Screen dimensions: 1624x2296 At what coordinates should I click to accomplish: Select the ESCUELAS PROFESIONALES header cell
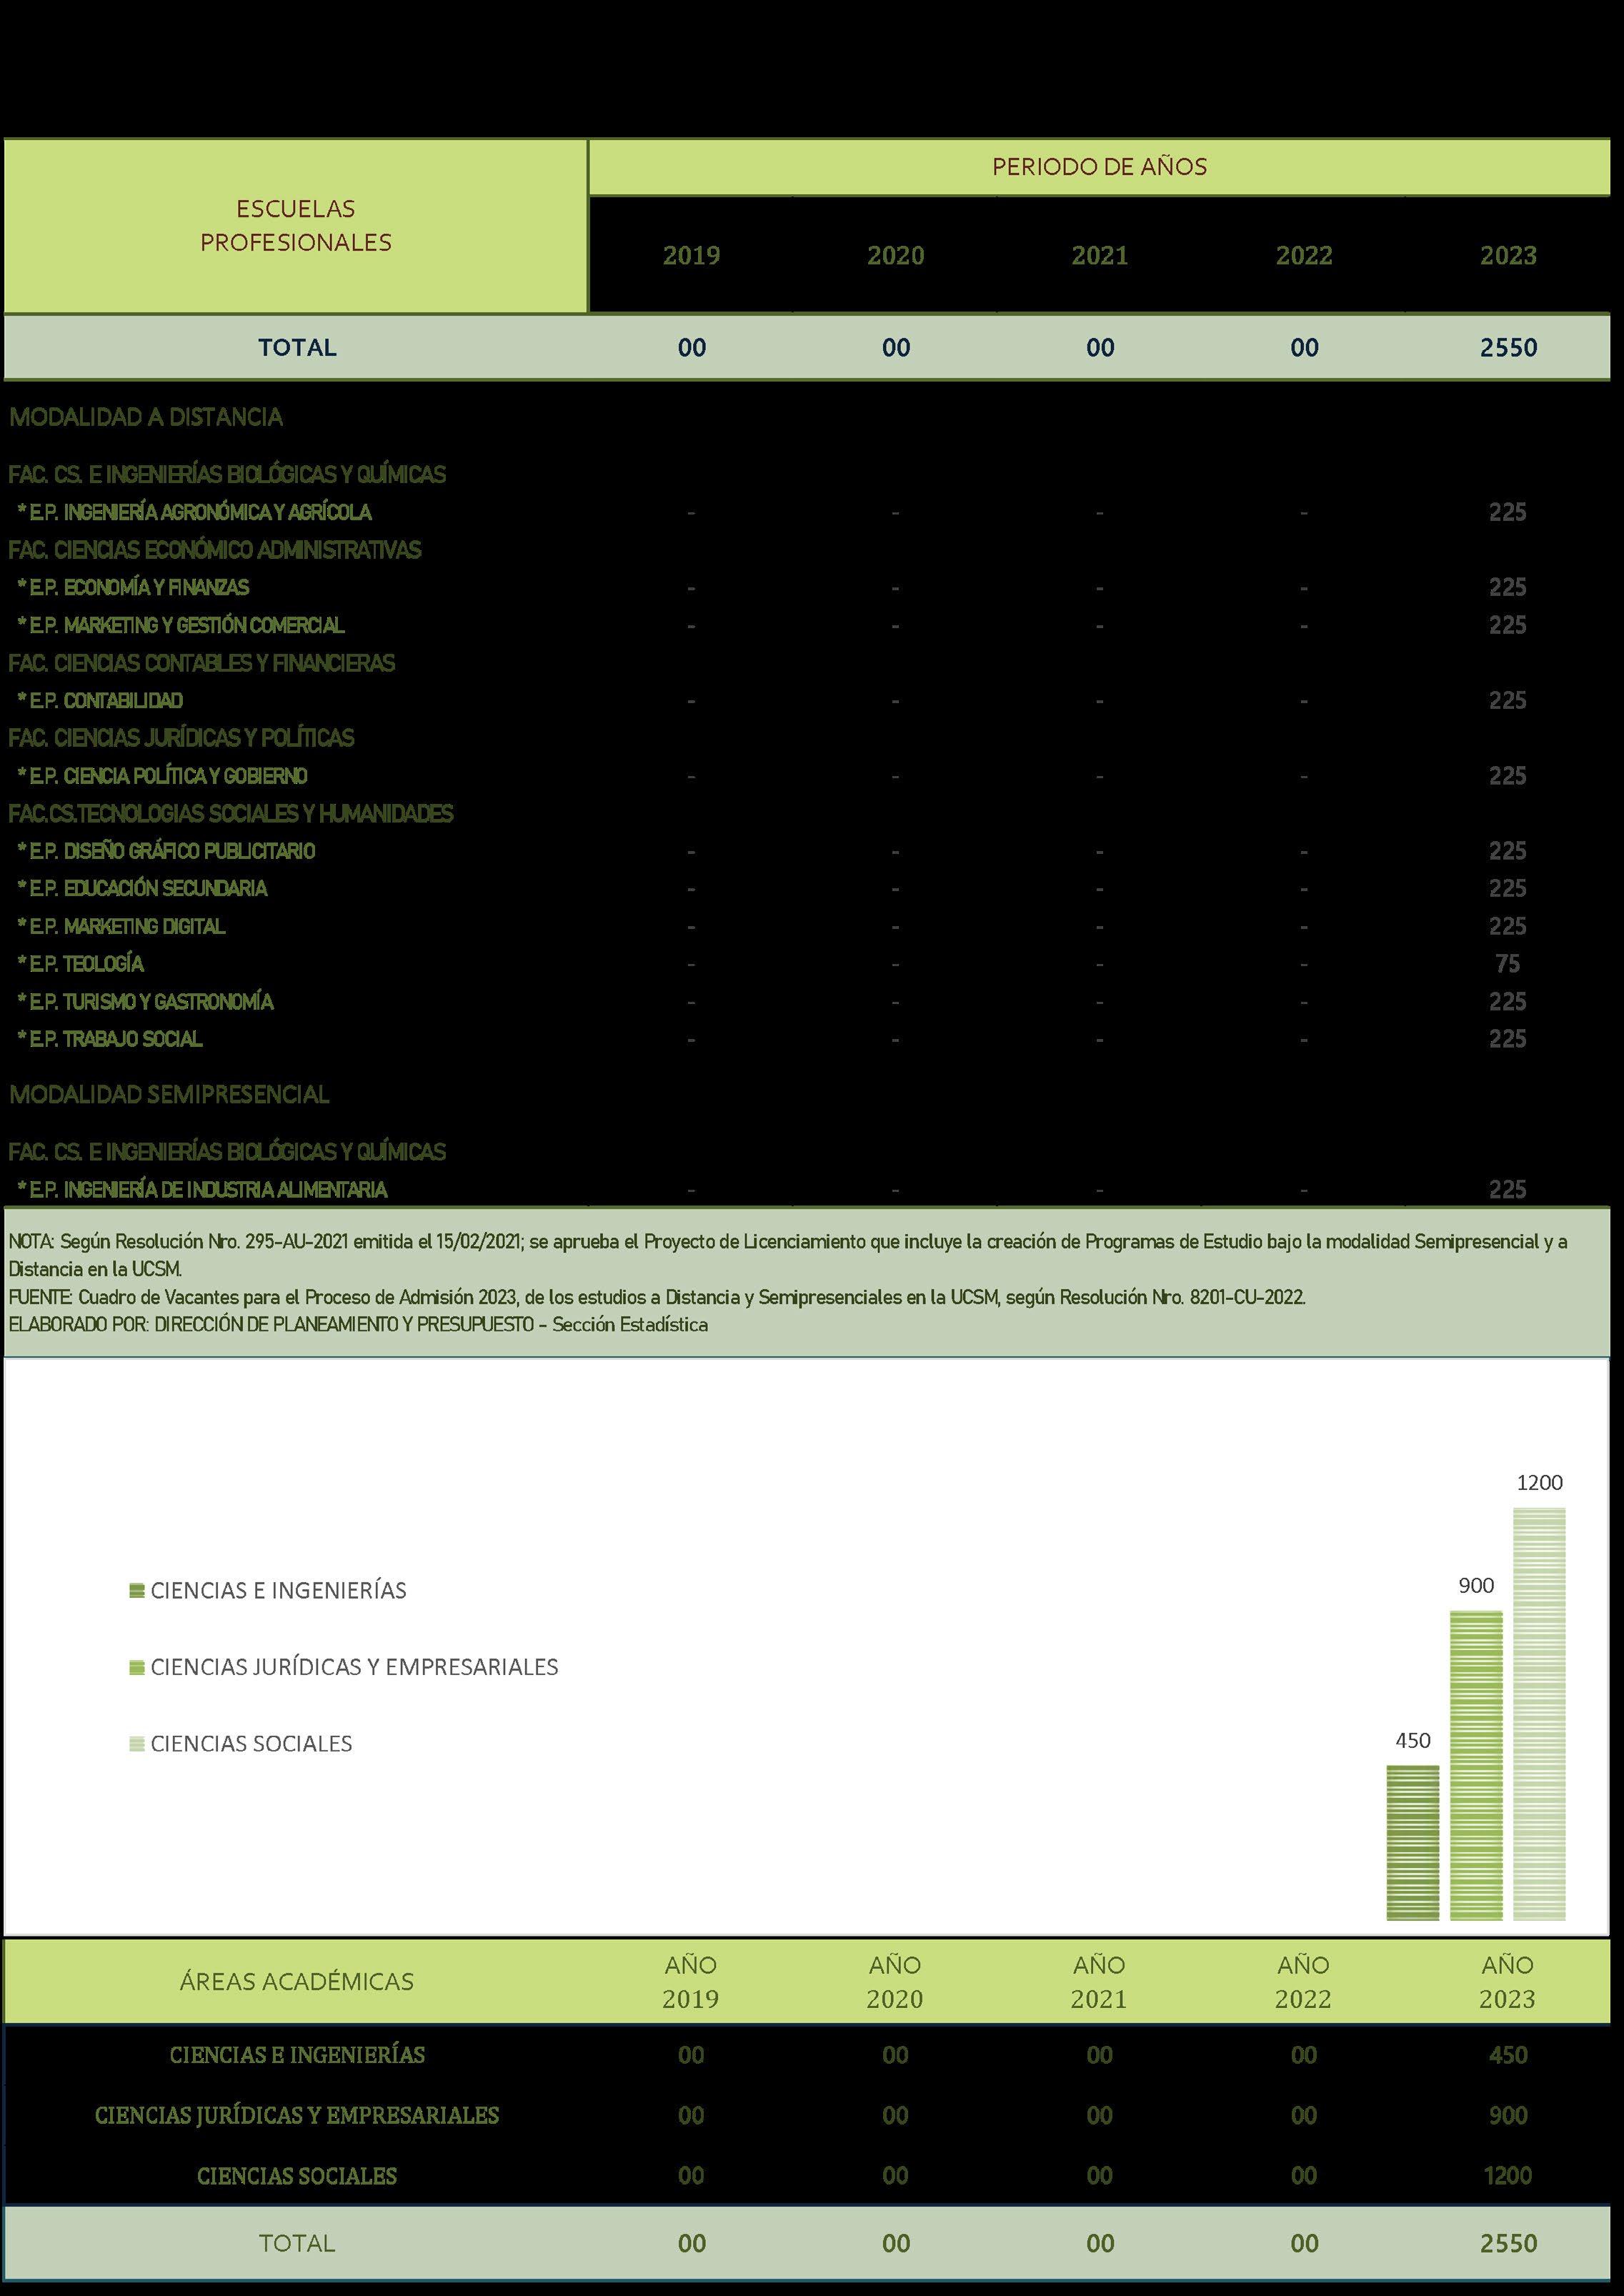click(x=296, y=226)
